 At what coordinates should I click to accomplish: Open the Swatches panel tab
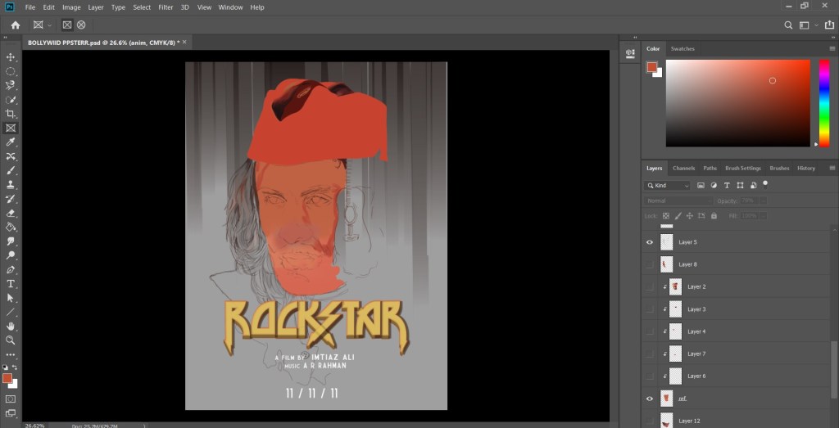coord(683,49)
